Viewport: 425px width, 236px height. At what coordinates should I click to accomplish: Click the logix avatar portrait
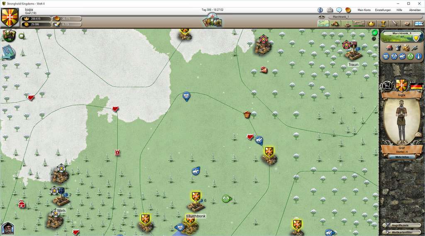(x=401, y=121)
